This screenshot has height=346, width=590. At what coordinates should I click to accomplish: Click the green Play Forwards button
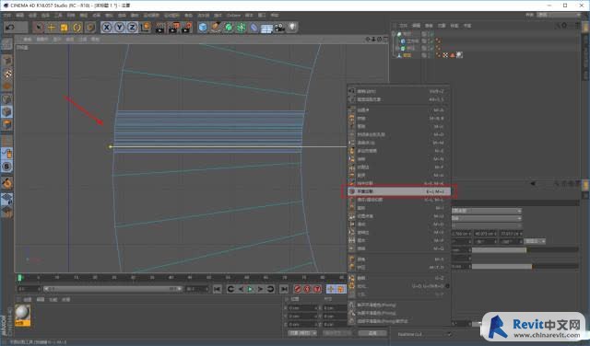pos(250,289)
